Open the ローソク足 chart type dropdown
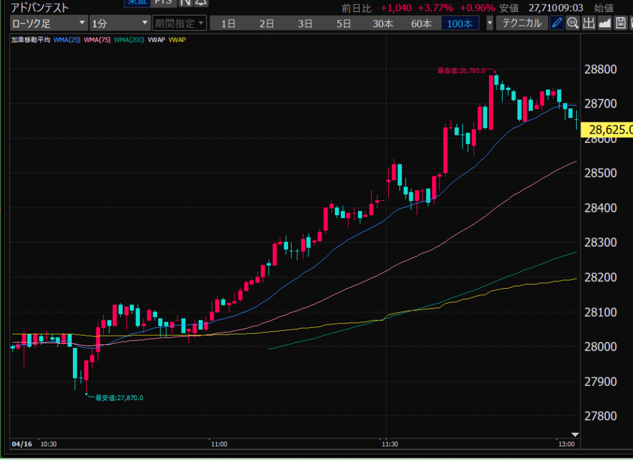The height and width of the screenshot is (460, 633). (x=49, y=23)
